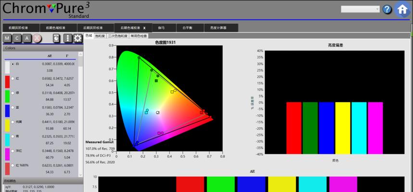The width and height of the screenshot is (413, 192).
Task: Switch to the 白平衡 tab
Action: coord(190,28)
